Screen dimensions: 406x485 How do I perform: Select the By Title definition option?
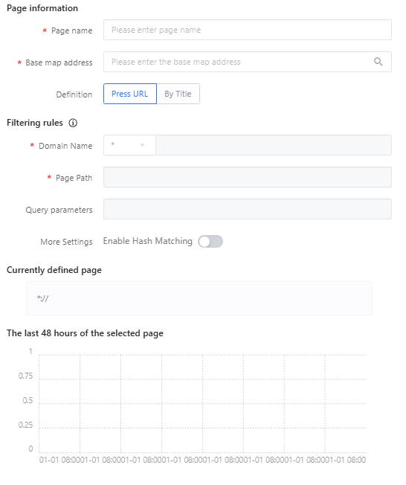(x=178, y=94)
